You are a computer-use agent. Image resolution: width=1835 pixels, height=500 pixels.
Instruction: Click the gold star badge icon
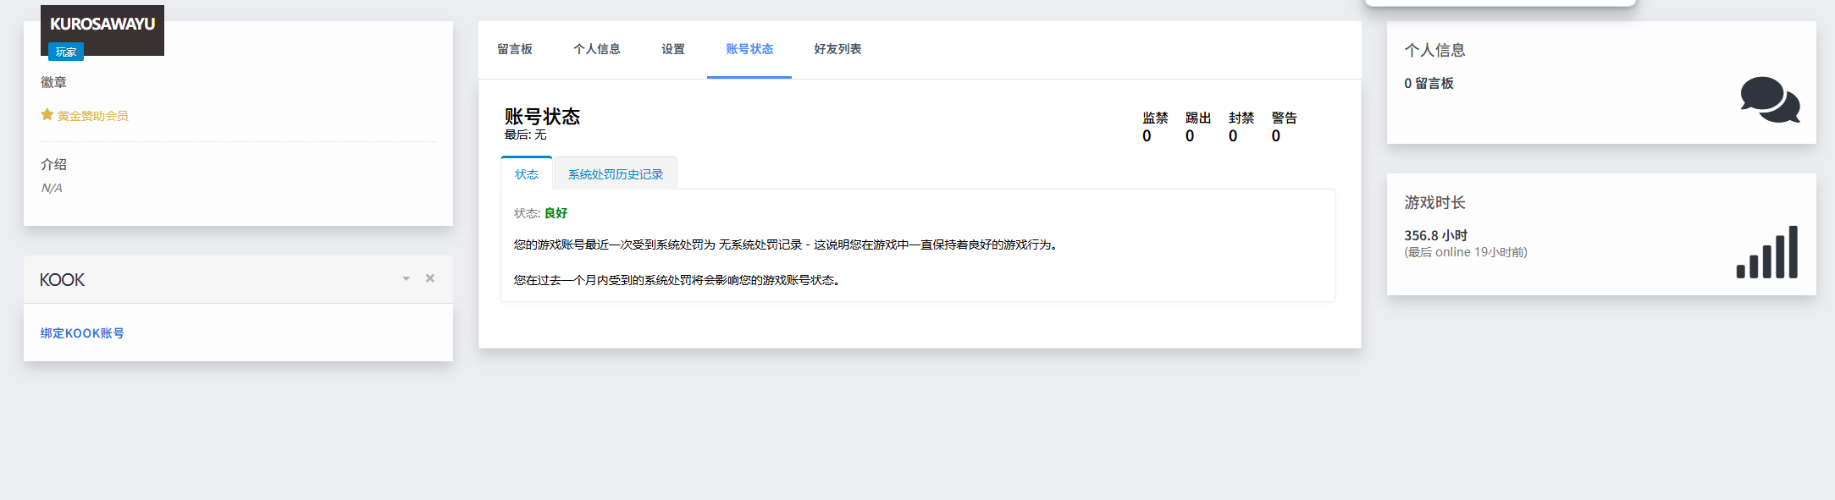tap(47, 115)
